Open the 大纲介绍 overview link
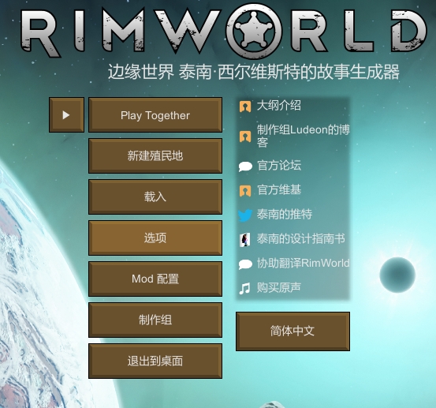This screenshot has height=408, width=436. [x=279, y=106]
